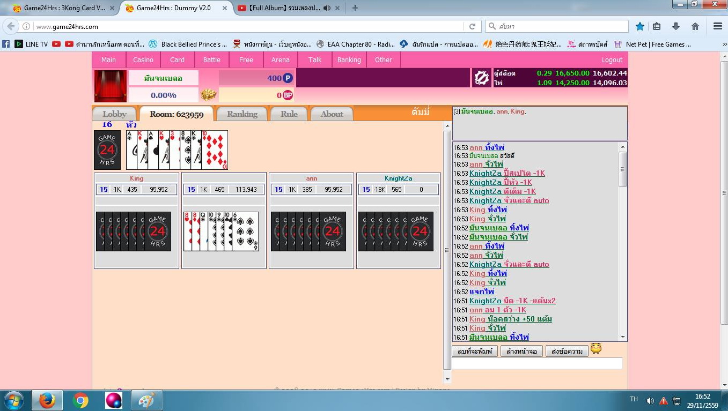Open the Casino menu

click(143, 59)
